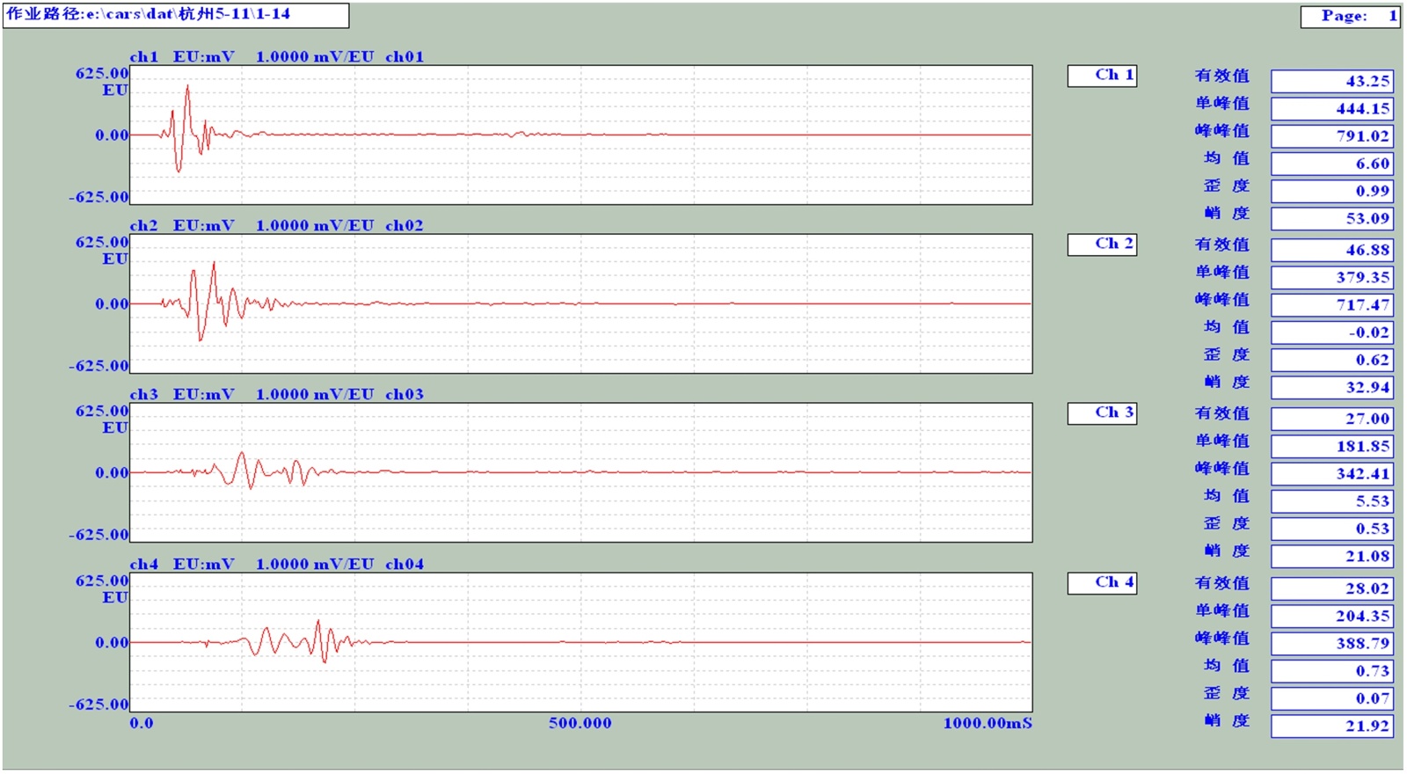Click Ch 4 skewness value 0.07
The width and height of the screenshot is (1407, 774).
coord(1331,698)
